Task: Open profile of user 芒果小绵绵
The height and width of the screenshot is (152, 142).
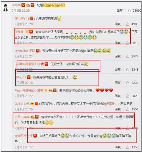Action: click(x=22, y=117)
